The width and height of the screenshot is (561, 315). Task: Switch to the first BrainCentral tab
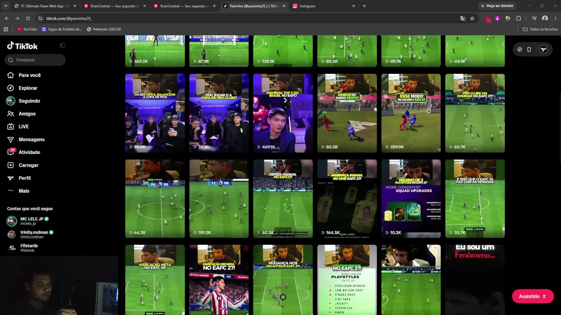point(114,6)
